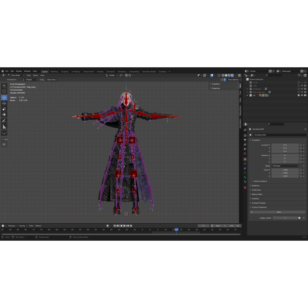
Task: Toggle Location X lock
Action: 301,145
